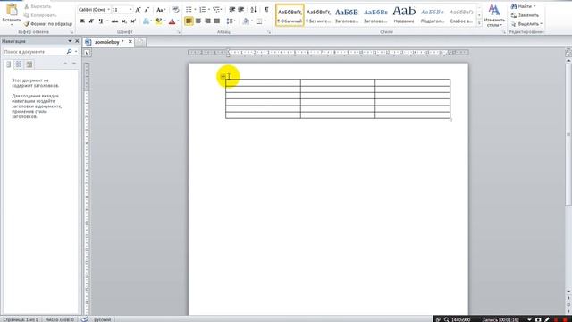Select Center paragraph alignment
This screenshot has height=322, width=572.
coord(198,21)
